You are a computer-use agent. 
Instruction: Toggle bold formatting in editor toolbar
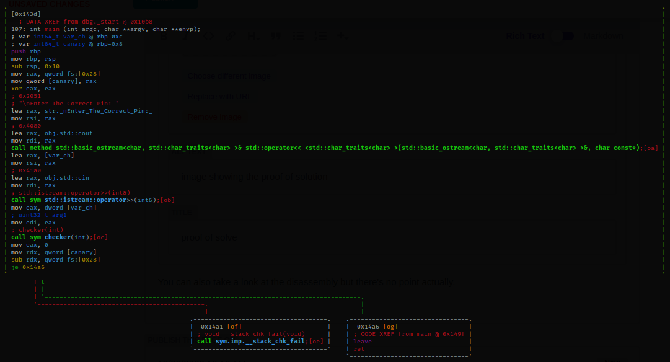[162, 37]
